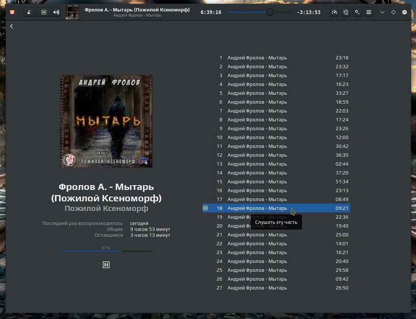Viewport: 416px width, 319px height.
Task: Click the pause icon on chapter row 18
Action: pos(205,208)
